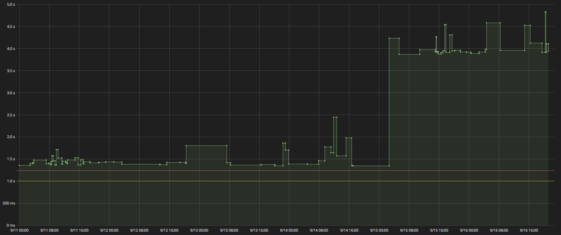Image resolution: width=561 pixels, height=235 pixels.
Task: Click the first data point at 9/11 00:00
Action: [20, 165]
